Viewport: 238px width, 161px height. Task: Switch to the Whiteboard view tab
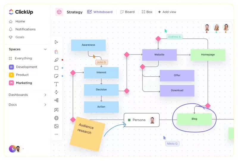click(100, 12)
